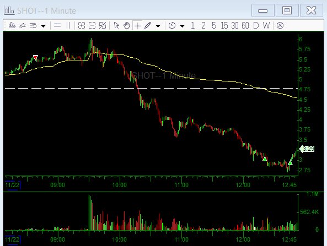This screenshot has width=327, height=246.
Task: Add a vertical line with the parallel-bars icon
Action: 68,25
